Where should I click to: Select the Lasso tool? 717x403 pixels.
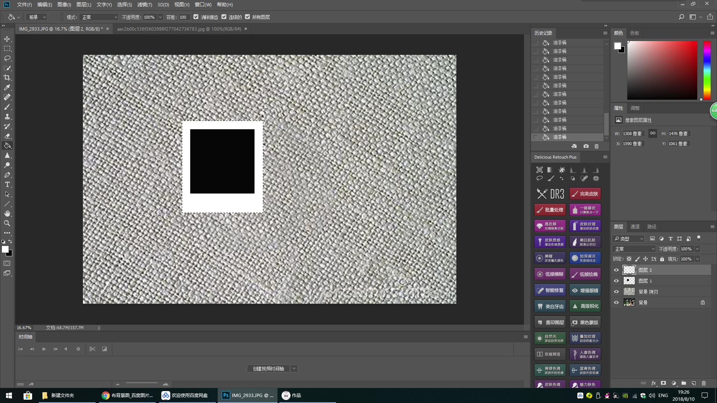tap(7, 59)
